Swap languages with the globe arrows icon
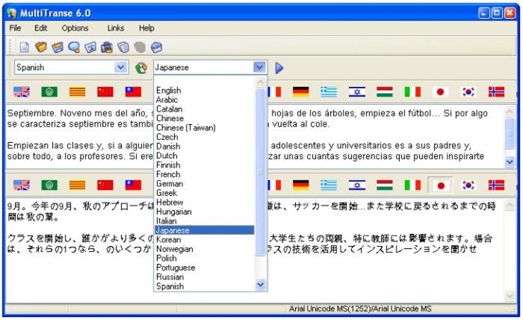Screen dimensions: 523x320 [x=141, y=68]
